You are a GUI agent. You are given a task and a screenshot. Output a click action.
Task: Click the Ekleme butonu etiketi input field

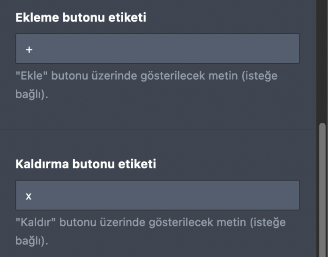[157, 49]
